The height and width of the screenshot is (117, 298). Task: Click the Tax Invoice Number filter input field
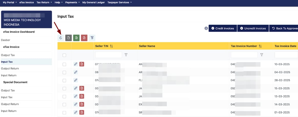click(x=244, y=55)
